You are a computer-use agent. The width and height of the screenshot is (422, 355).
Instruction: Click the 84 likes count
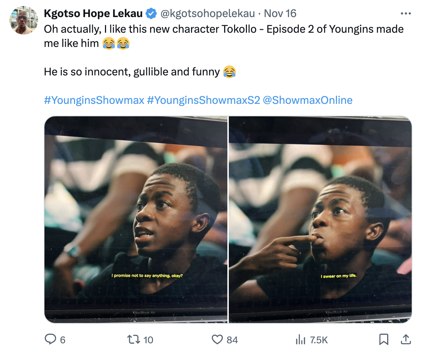pyautogui.click(x=232, y=340)
